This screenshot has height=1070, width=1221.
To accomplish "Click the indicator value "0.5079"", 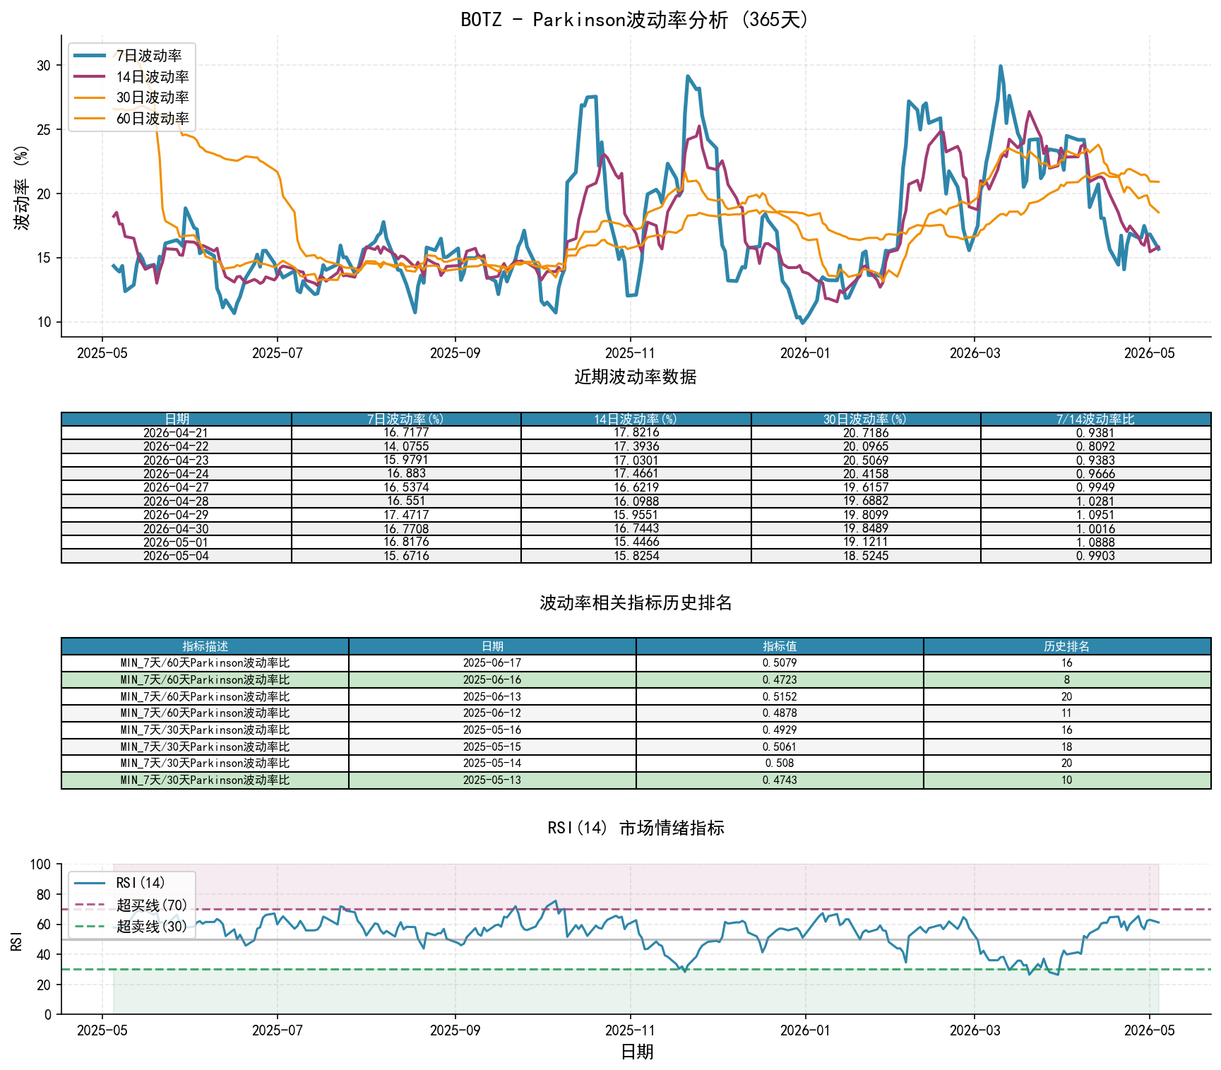I will tap(780, 663).
